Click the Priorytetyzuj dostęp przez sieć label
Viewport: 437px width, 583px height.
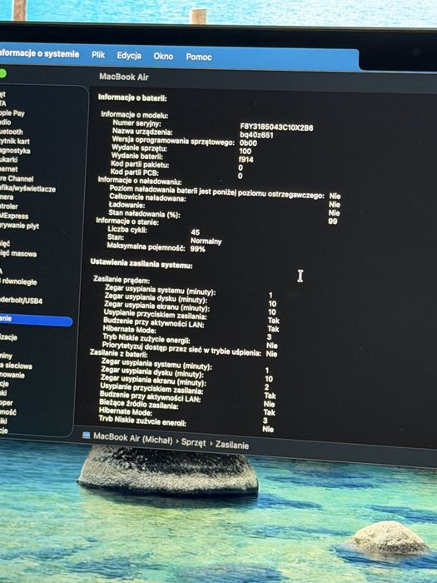tap(181, 349)
